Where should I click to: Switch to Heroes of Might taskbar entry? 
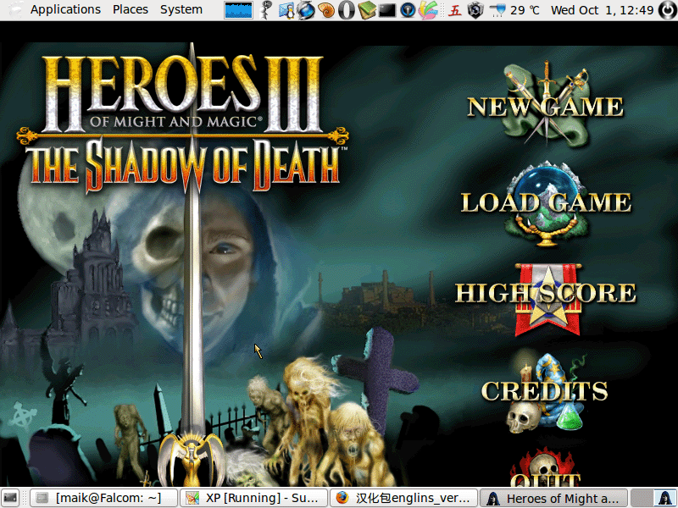pos(553,498)
